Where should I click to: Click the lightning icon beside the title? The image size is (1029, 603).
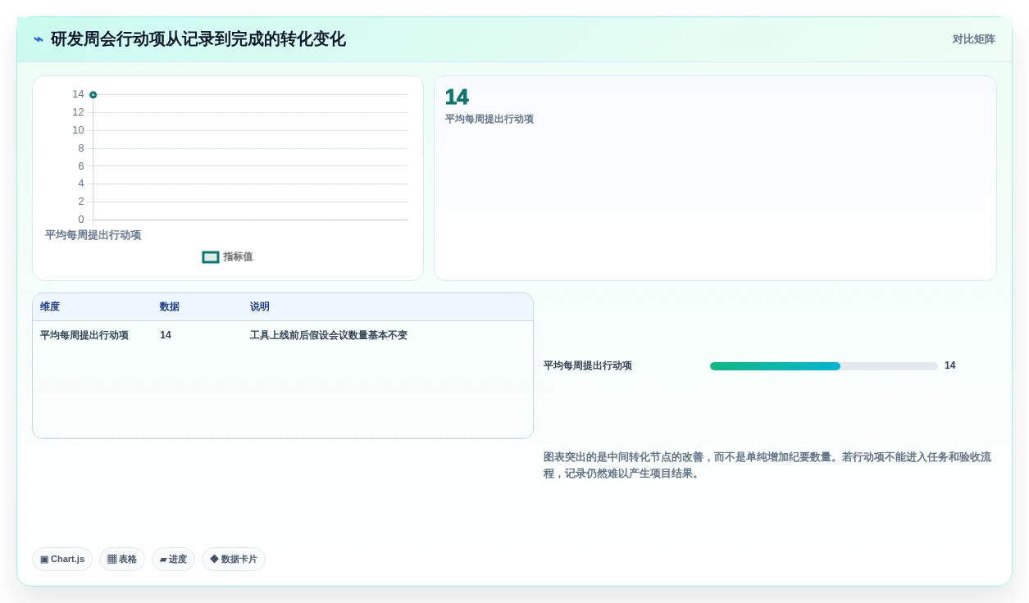[x=39, y=39]
